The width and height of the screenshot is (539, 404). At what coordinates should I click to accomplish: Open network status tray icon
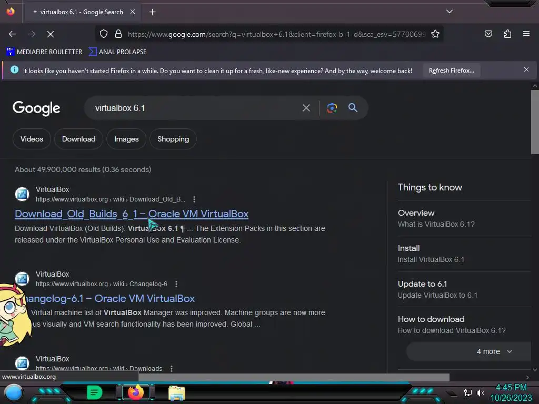468,392
